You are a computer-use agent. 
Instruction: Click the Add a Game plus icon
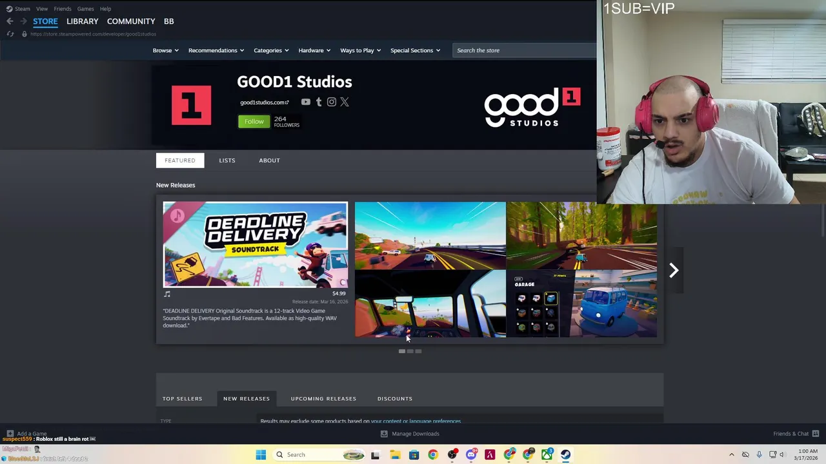(x=10, y=434)
